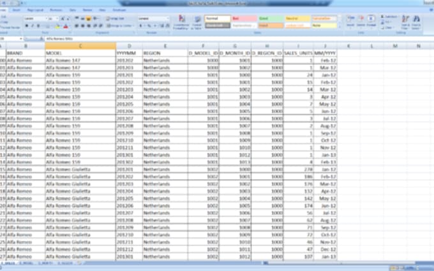
Task: Switch to the View ribbon tab
Action: pyautogui.click(x=102, y=10)
